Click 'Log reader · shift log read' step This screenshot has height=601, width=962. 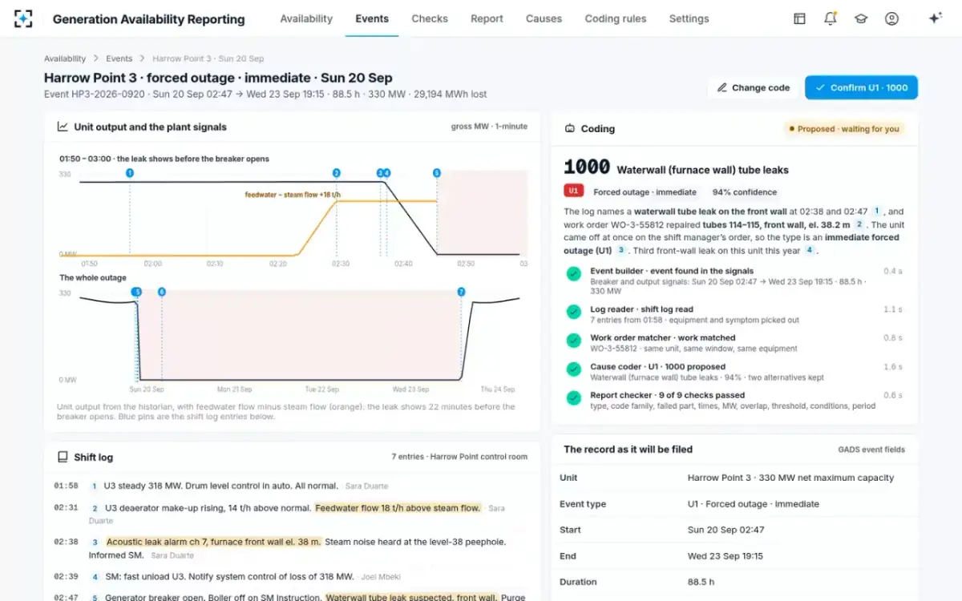click(642, 309)
